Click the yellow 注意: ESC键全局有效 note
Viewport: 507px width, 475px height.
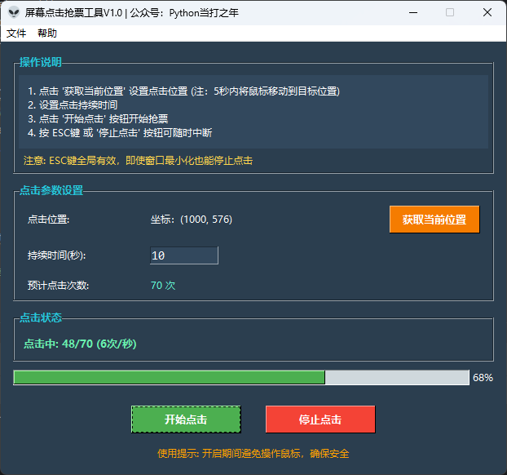[138, 161]
